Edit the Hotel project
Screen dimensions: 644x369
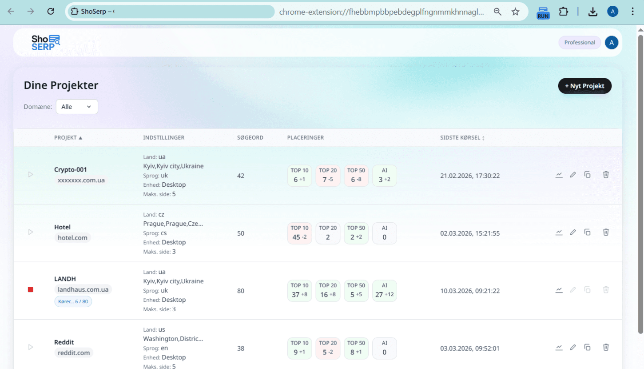[573, 233]
